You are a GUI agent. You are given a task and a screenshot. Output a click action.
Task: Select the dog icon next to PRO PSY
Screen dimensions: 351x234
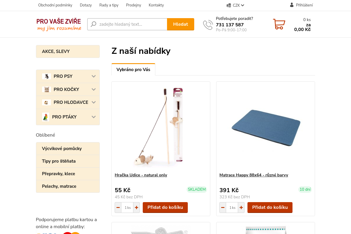(47, 76)
